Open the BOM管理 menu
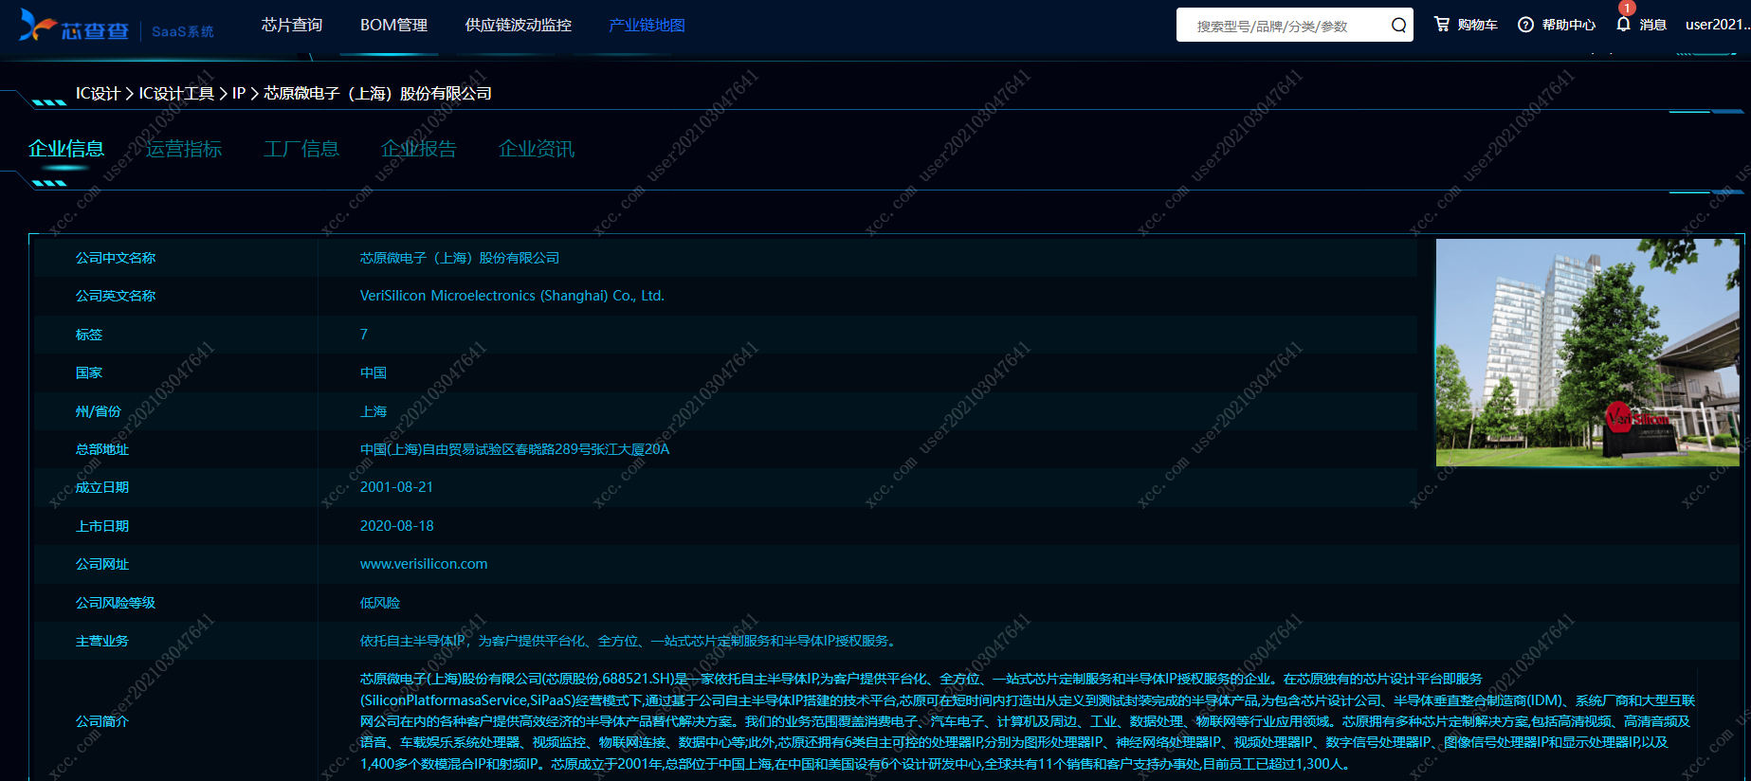 click(393, 25)
